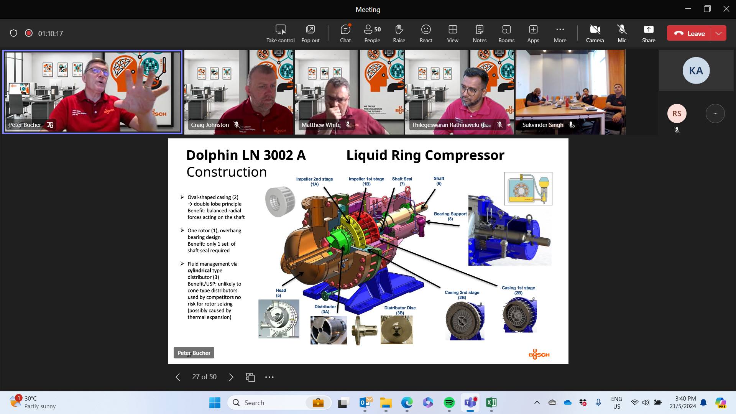
Task: Open File Explorer from the taskbar
Action: [386, 402]
